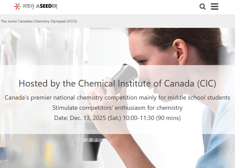The height and width of the screenshot is (168, 235).
Task: Click the colorful ASEEDER star logo mark
Action: pyautogui.click(x=18, y=6)
